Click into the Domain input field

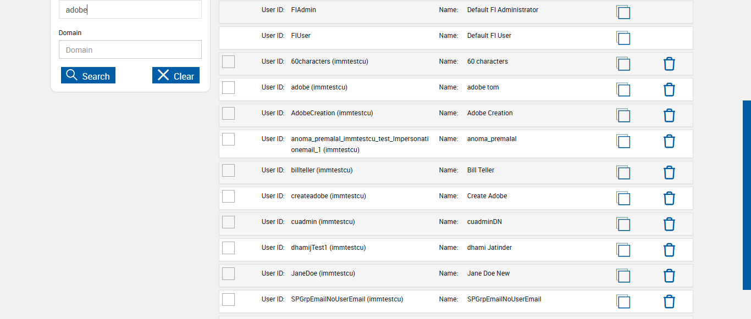tap(130, 49)
